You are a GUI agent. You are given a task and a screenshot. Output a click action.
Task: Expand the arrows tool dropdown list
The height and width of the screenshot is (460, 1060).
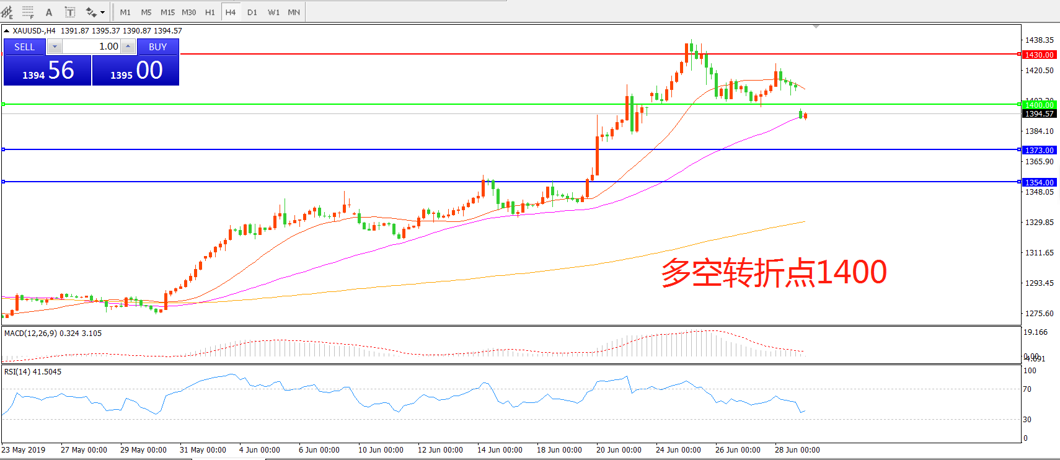click(x=103, y=12)
